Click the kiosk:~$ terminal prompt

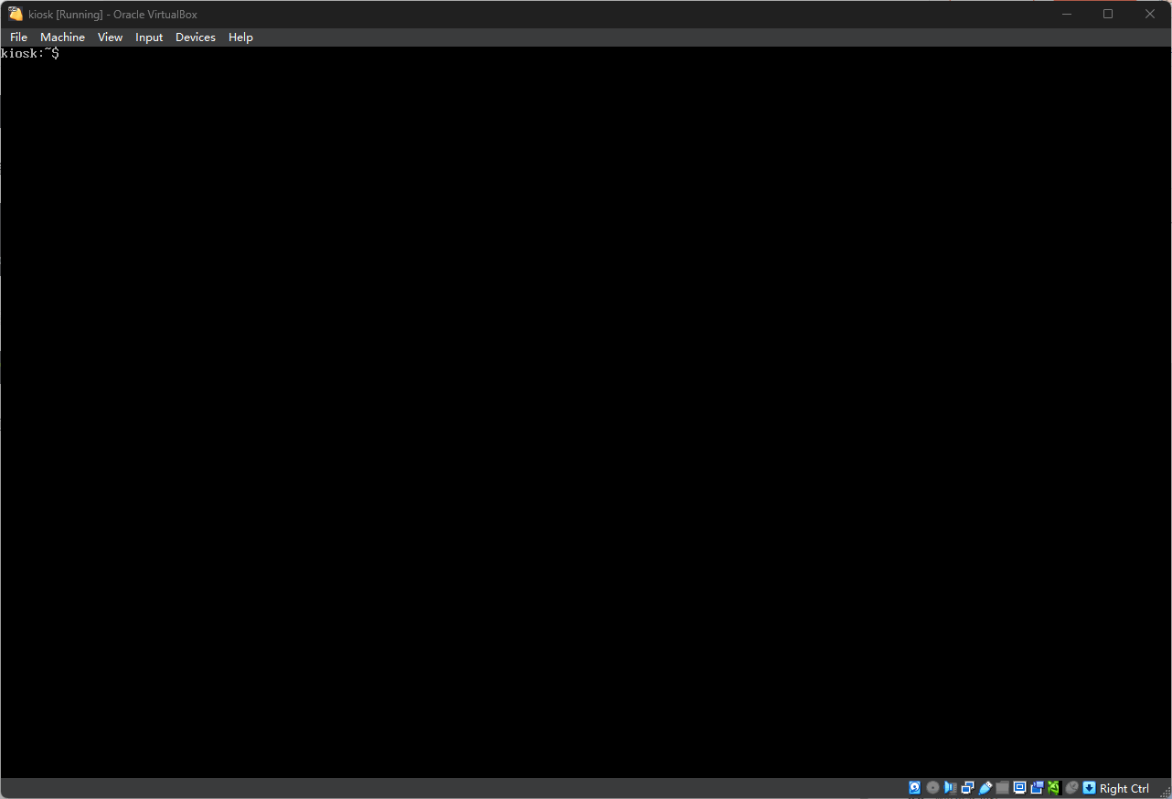30,54
